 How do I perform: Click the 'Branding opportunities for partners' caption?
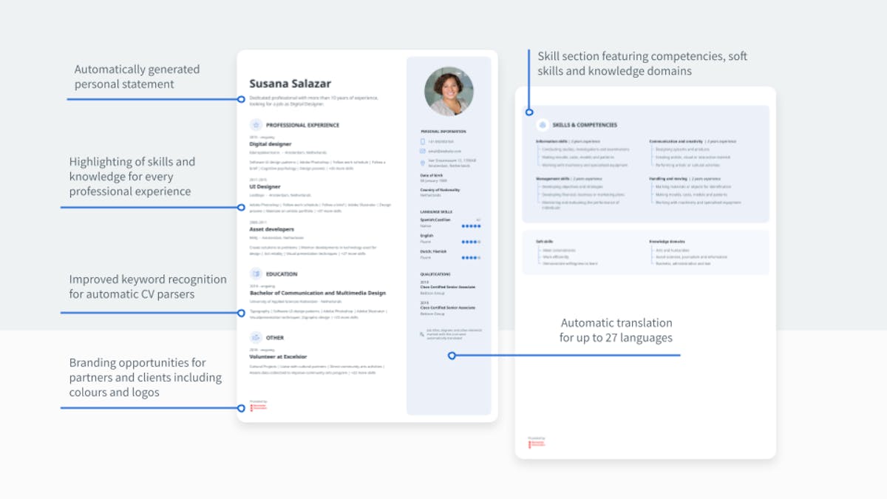pos(146,377)
